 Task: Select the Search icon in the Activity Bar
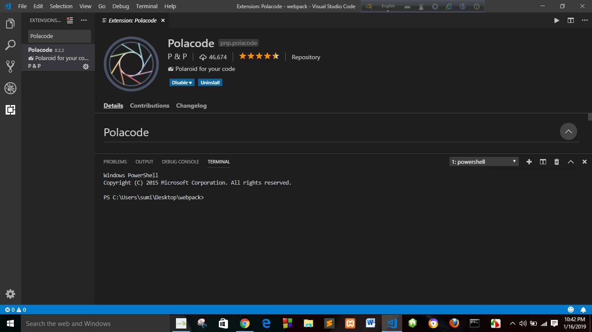pos(10,45)
